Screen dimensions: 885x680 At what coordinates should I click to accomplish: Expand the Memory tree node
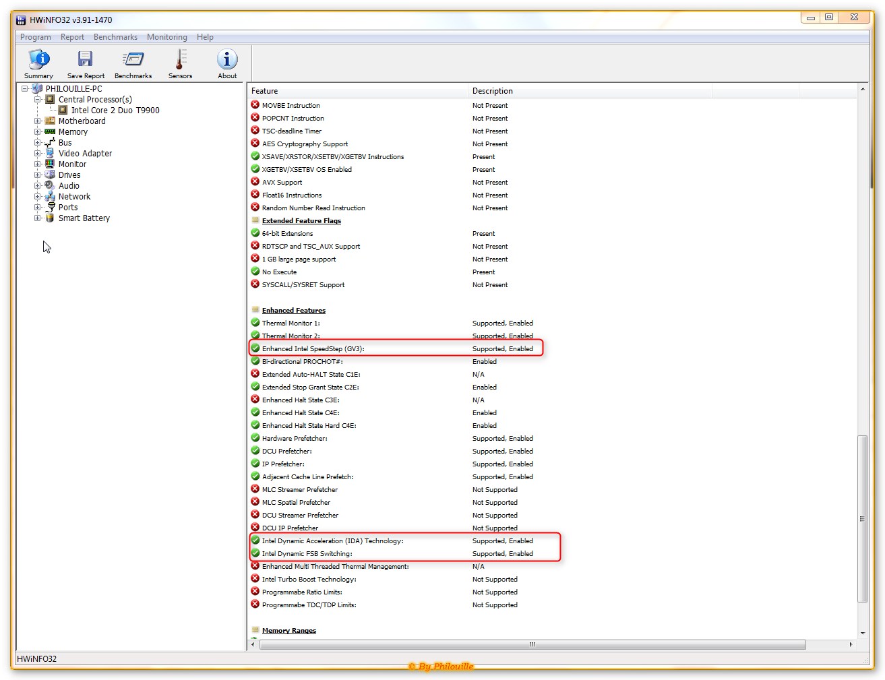click(x=38, y=132)
